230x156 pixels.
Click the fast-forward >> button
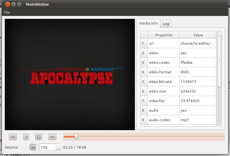pyautogui.click(x=52, y=137)
